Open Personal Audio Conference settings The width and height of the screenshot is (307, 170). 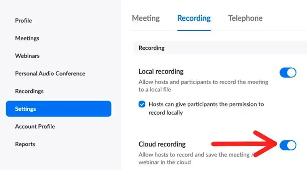tap(50, 73)
